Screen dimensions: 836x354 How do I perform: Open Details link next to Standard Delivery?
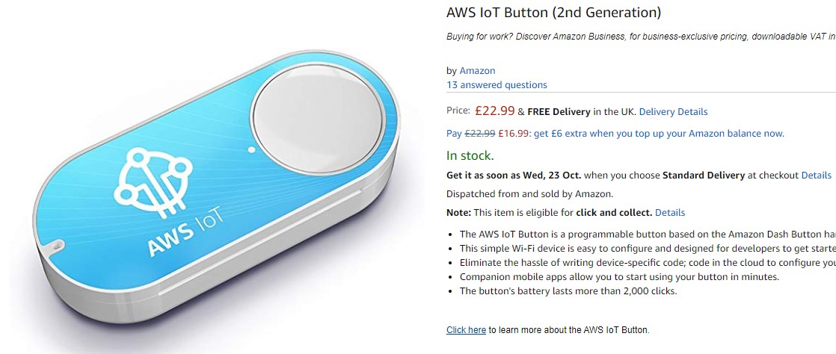tap(816, 175)
